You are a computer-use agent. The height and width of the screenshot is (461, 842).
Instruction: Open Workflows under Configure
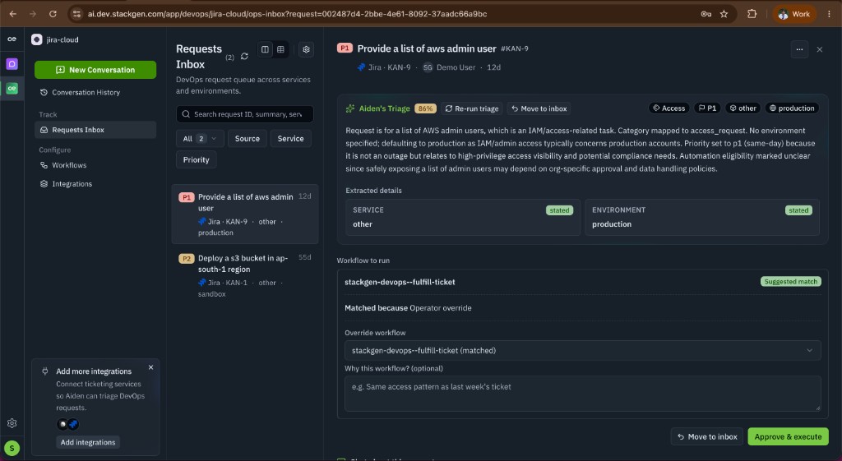point(69,165)
